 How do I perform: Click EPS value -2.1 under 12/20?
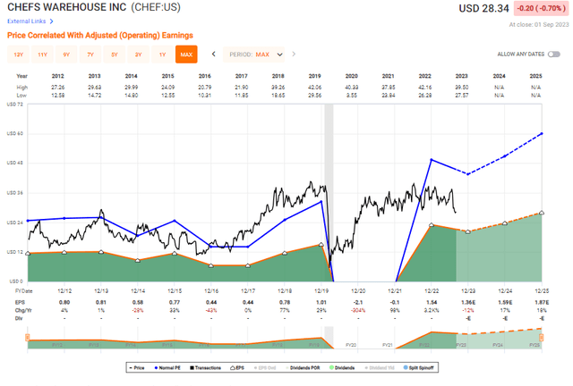point(358,302)
